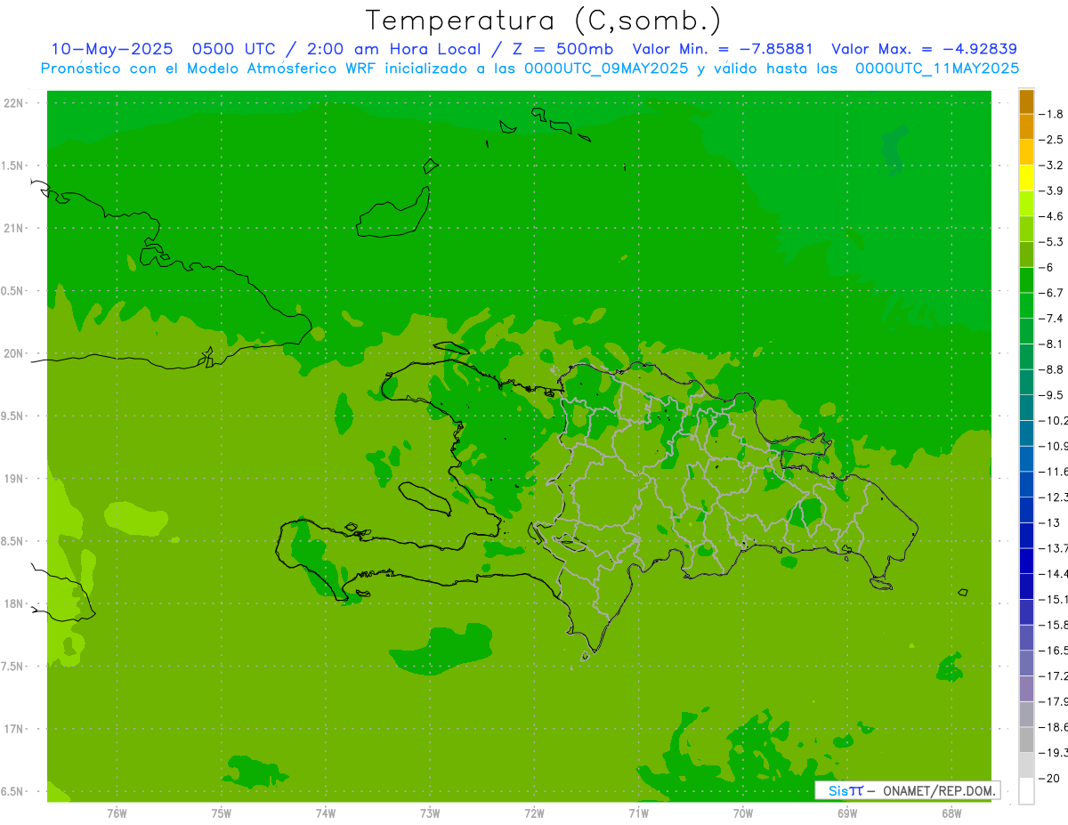The image size is (1068, 825).
Task: Click the blue 'Sis' logo text
Action: click(838, 790)
